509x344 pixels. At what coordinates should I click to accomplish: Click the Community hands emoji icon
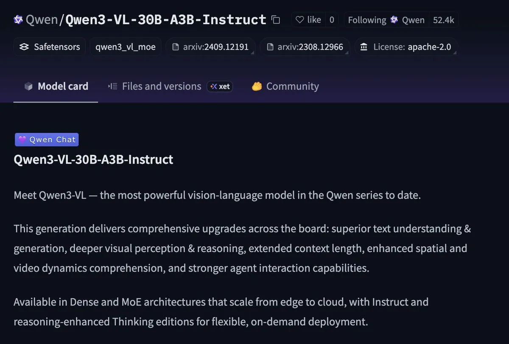[x=257, y=86]
